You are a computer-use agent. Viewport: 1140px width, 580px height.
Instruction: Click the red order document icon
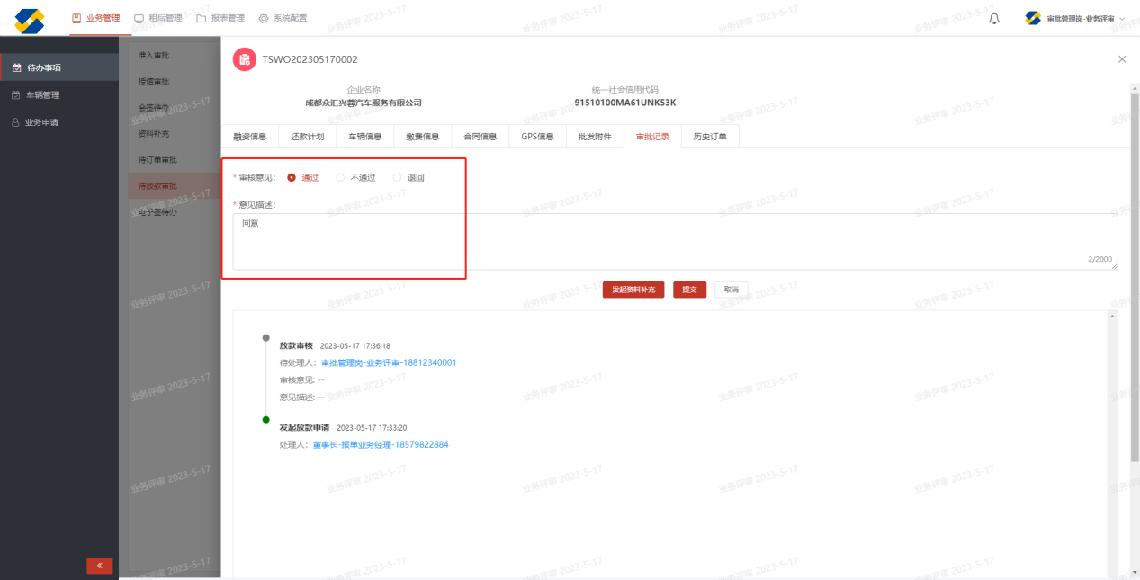[x=244, y=59]
